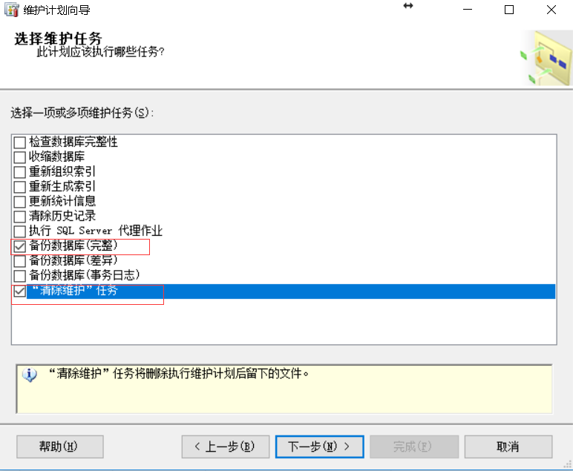
Task: Click the maintenance plan wizard title icon
Action: click(x=11, y=10)
